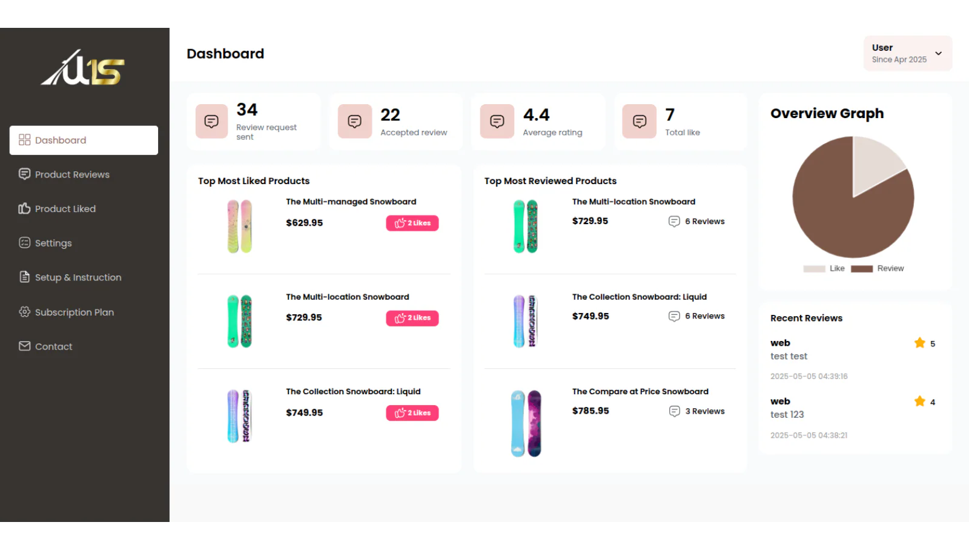This screenshot has width=969, height=545.
Task: Click the Review request sent chat icon
Action: (211, 121)
